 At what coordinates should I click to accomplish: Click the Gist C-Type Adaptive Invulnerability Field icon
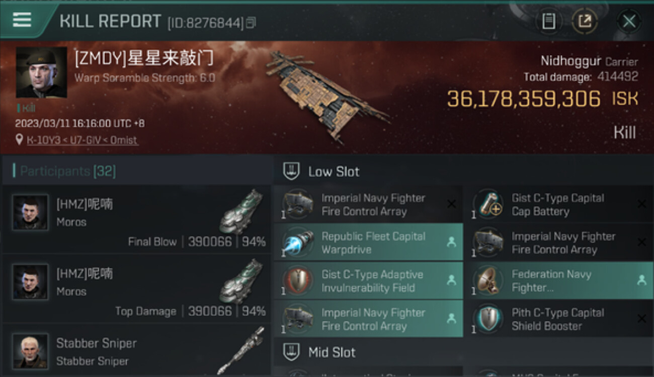tap(298, 281)
